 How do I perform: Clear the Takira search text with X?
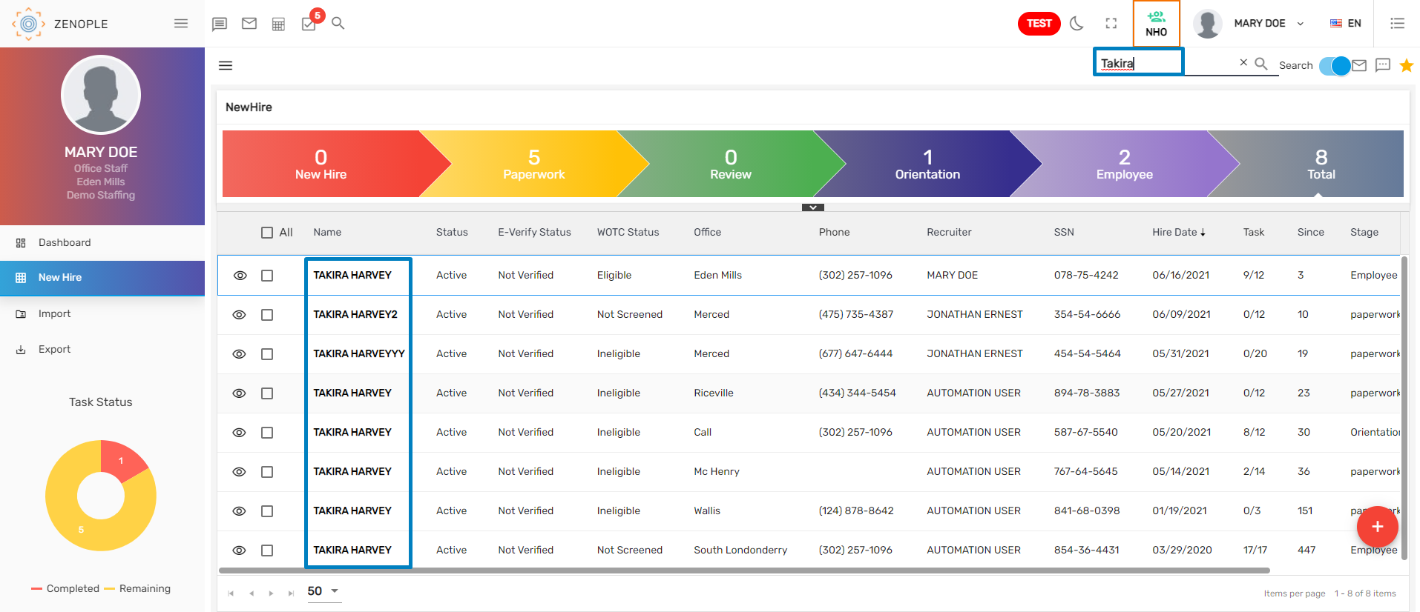click(x=1243, y=63)
